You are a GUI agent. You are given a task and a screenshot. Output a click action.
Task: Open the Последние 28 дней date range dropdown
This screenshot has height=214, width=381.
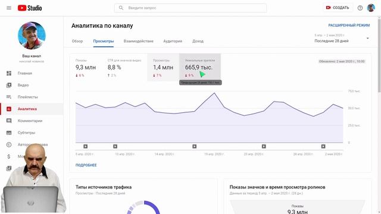pyautogui.click(x=342, y=38)
